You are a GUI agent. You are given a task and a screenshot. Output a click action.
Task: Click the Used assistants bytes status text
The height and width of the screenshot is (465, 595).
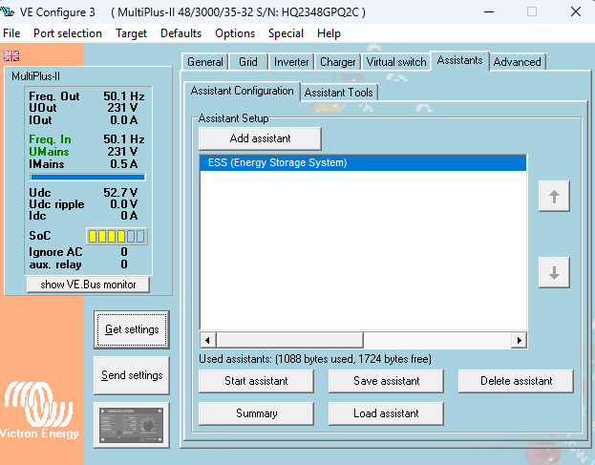coord(315,359)
